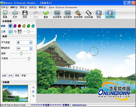The height and width of the screenshot is (107, 136).
Task: Open the 文件(F) menu
Action: (5, 7)
